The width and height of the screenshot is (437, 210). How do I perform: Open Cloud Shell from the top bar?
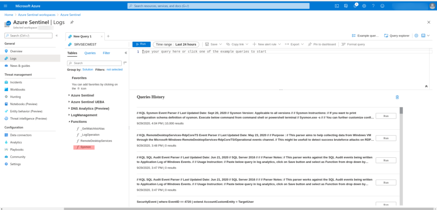coord(337,6)
